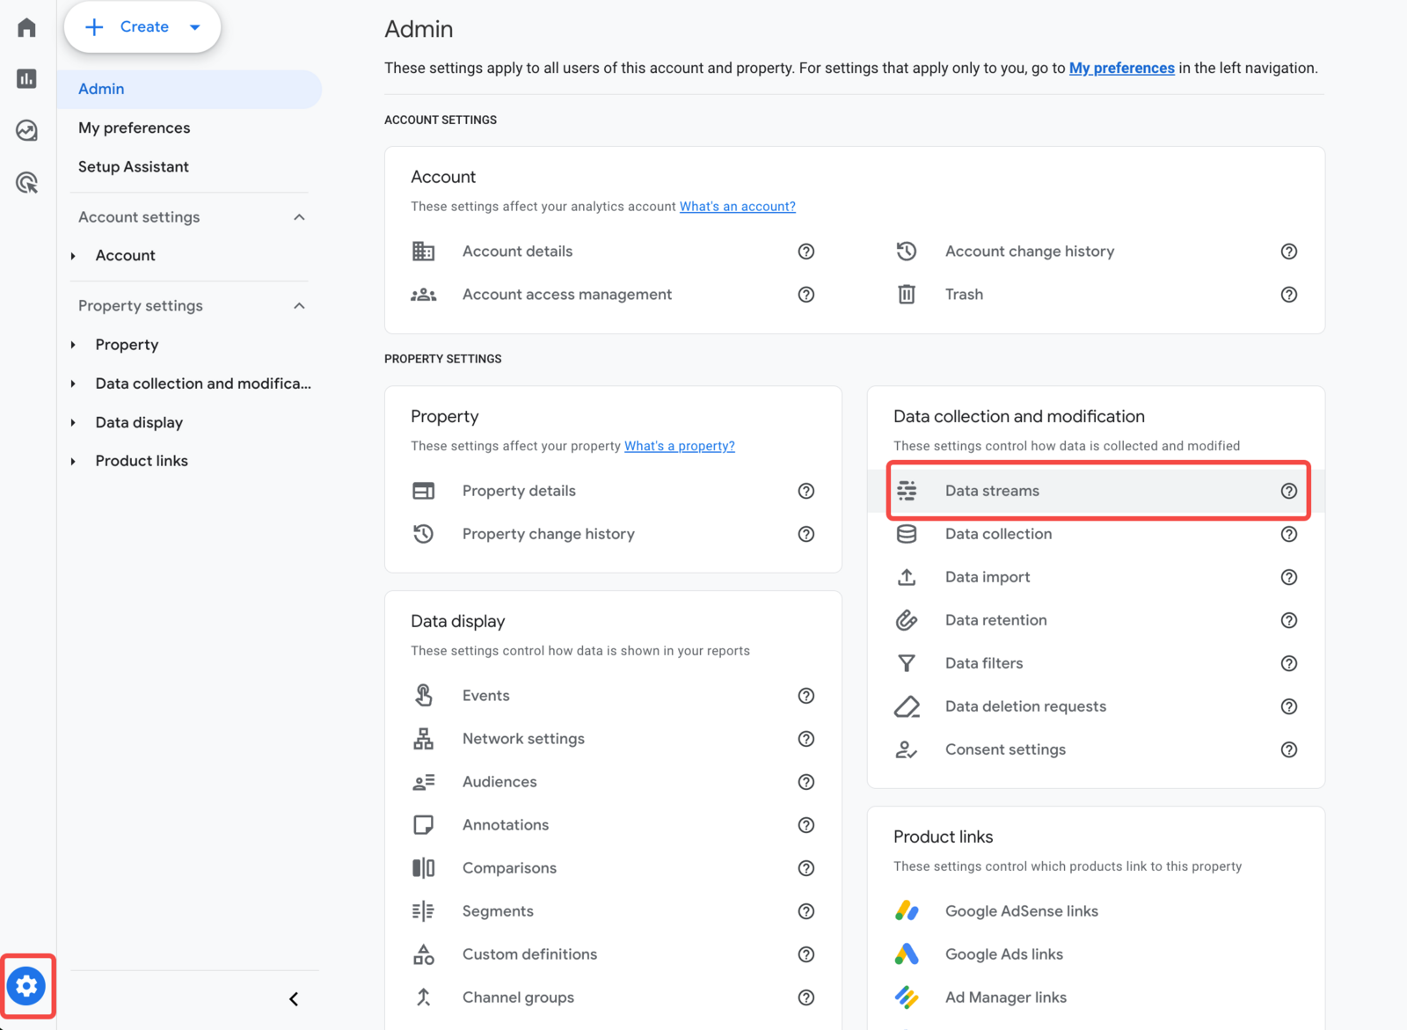Click help icon beside Account details

click(806, 252)
